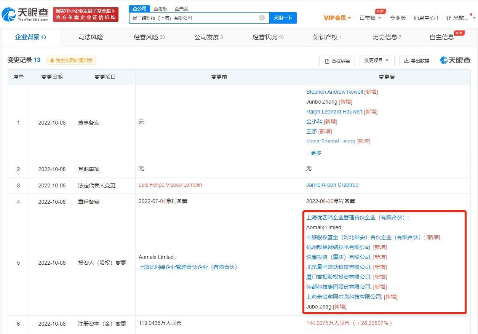Open 杭州歙禧网络技术有限公司 link

338,247
